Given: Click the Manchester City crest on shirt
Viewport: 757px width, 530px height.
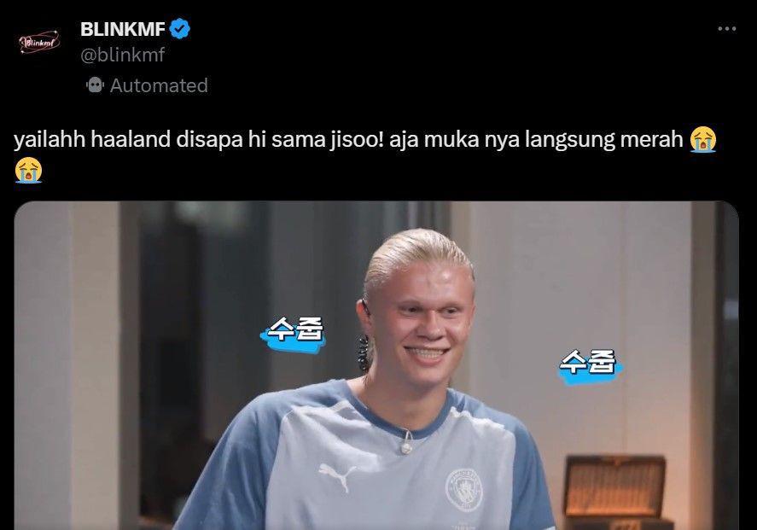Looking at the screenshot, I should (463, 490).
